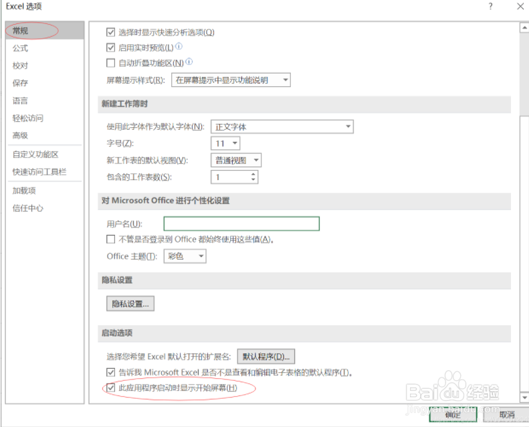Toggle default program notification checkbox

110,372
